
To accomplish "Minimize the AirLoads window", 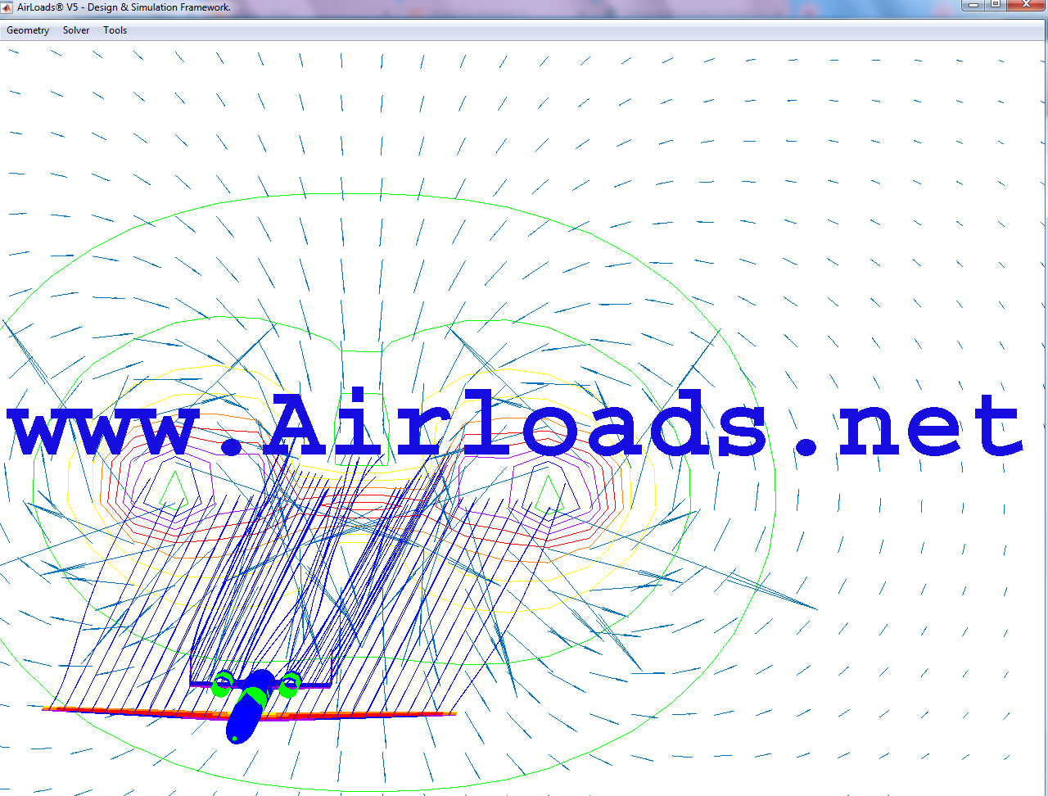I will click(973, 5).
